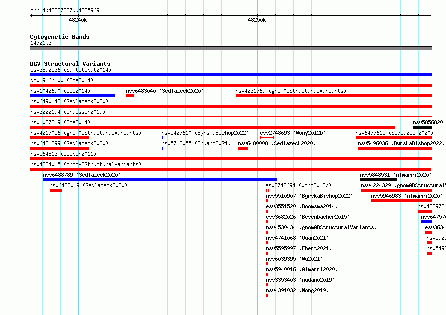Viewport: 446px width, 315px height.
Task: Open the nsv3353403 (Audano2019) variant
Action: point(300,280)
